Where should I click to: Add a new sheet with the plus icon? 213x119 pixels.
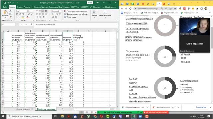click(x=62, y=109)
